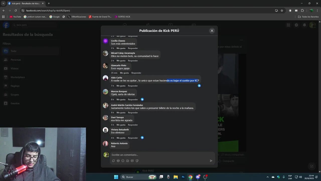View like reaction on Marcos Borquez's comment
This screenshot has height=181, width=321.
pyautogui.click(x=142, y=99)
